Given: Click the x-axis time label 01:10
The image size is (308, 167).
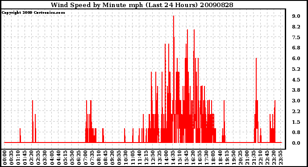Looking at the screenshot, I should pos(18,158).
